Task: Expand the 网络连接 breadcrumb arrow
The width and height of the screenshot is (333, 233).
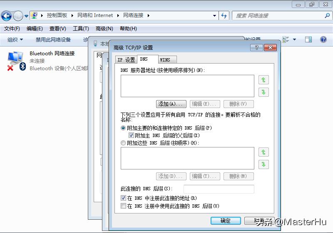Action: [x=148, y=15]
